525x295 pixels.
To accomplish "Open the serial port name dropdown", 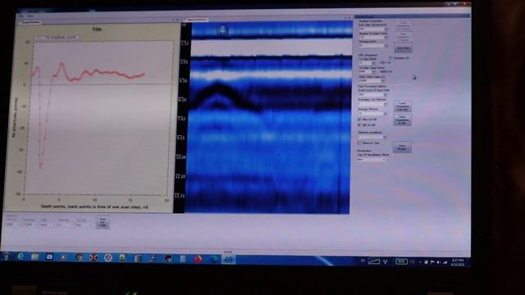I will coord(13,225).
